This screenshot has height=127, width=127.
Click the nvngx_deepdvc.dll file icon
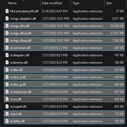(x=7, y=19)
